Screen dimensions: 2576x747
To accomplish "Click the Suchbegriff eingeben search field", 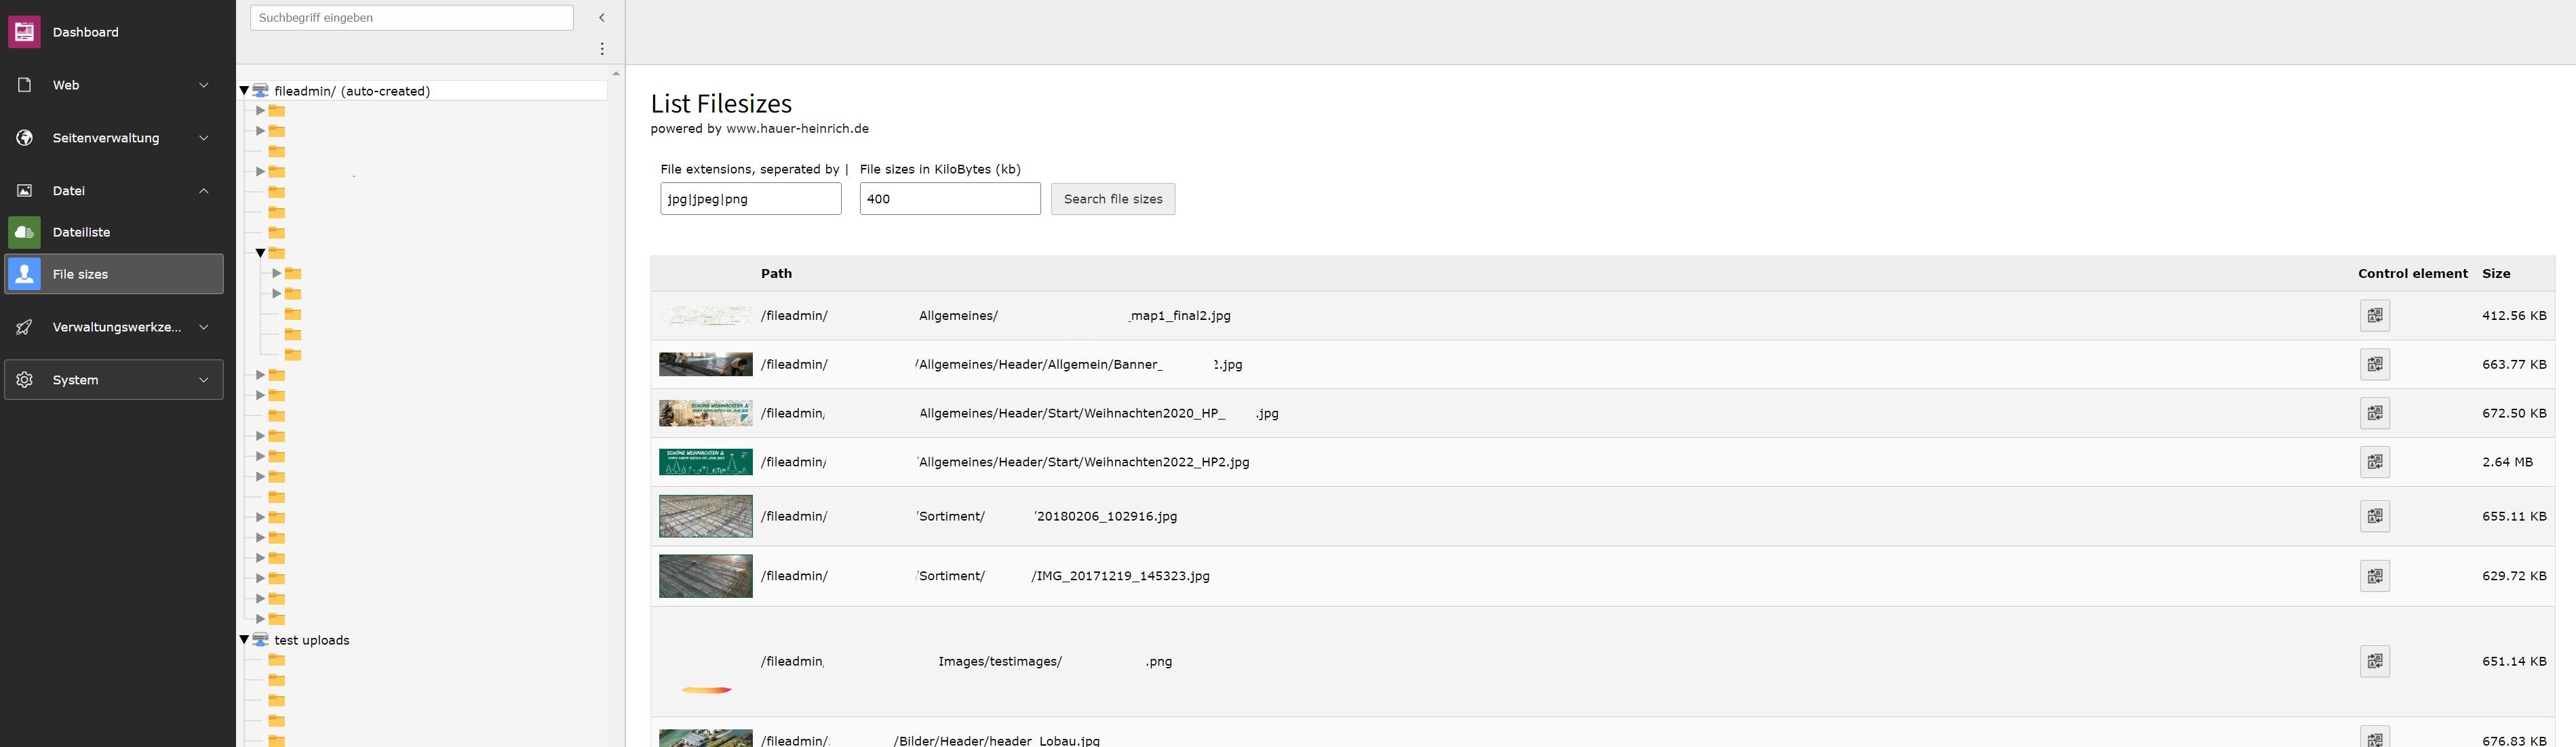I will point(412,18).
